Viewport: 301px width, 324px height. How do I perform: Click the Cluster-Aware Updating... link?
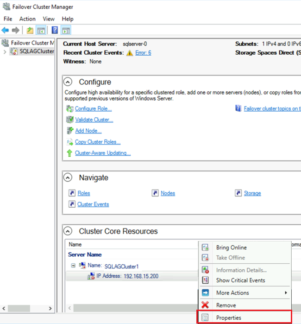[x=103, y=153]
